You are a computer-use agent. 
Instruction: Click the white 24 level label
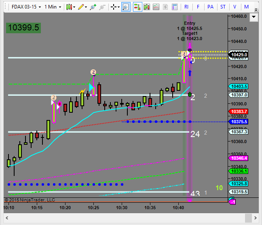(195, 134)
